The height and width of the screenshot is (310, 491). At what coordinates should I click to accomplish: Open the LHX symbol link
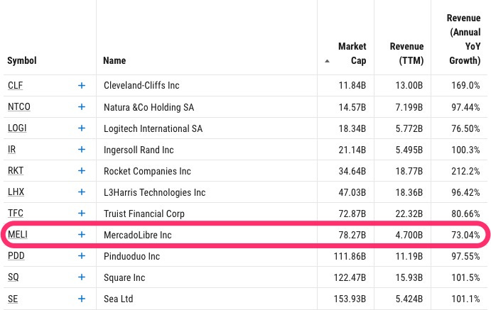(16, 192)
